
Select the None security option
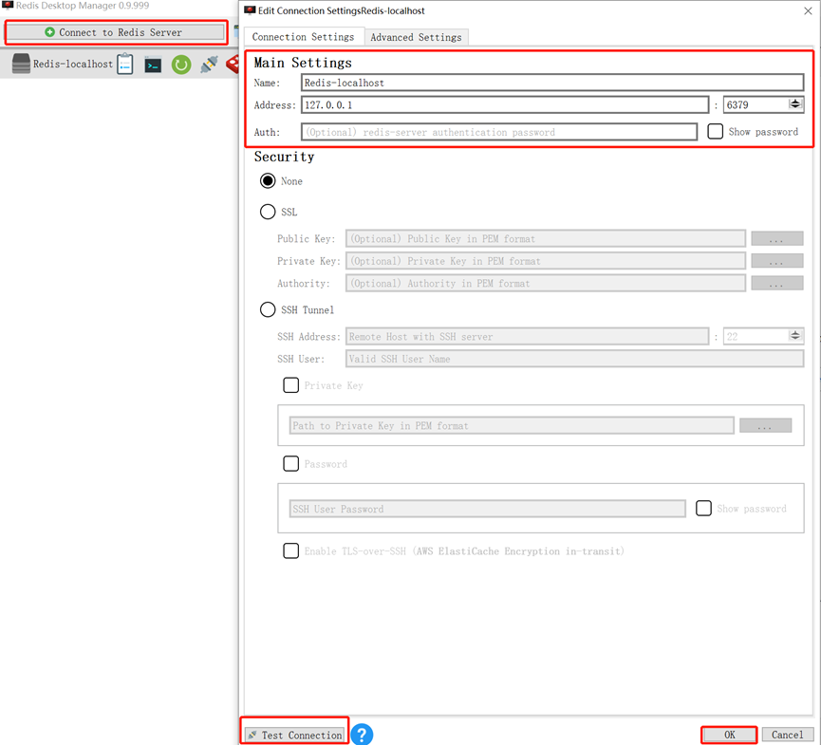[x=268, y=181]
